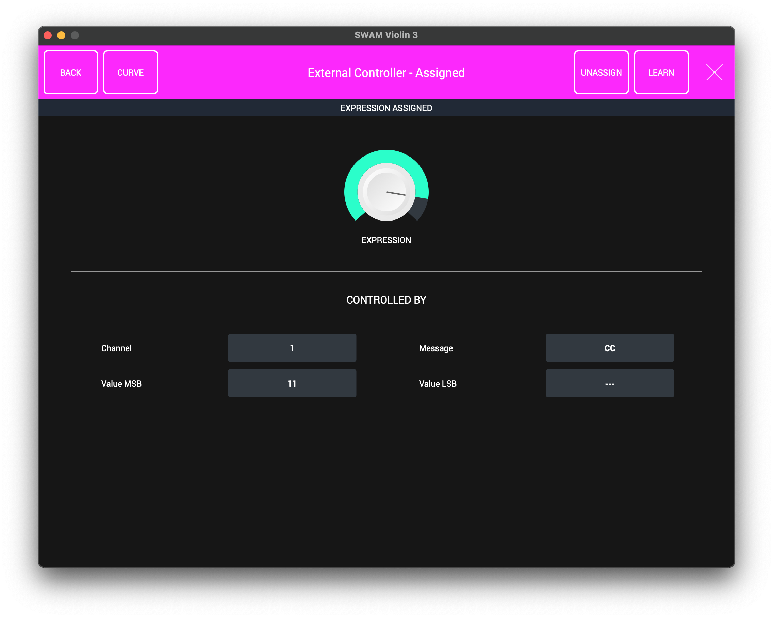The image size is (773, 618).
Task: Click the Channel label
Action: (x=116, y=348)
